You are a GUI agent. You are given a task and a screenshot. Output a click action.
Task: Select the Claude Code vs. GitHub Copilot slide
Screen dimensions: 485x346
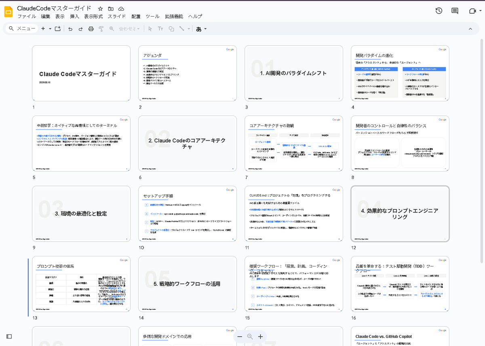[x=400, y=336]
